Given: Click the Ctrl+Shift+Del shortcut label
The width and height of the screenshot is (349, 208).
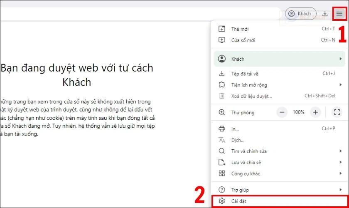Looking at the screenshot, I should coord(320,96).
